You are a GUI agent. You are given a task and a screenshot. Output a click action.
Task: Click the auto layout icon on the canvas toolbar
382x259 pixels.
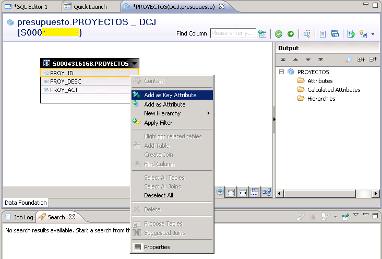267,192
